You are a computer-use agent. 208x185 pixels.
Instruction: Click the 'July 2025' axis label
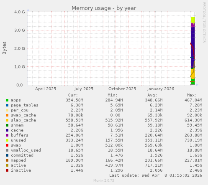coord(84,89)
